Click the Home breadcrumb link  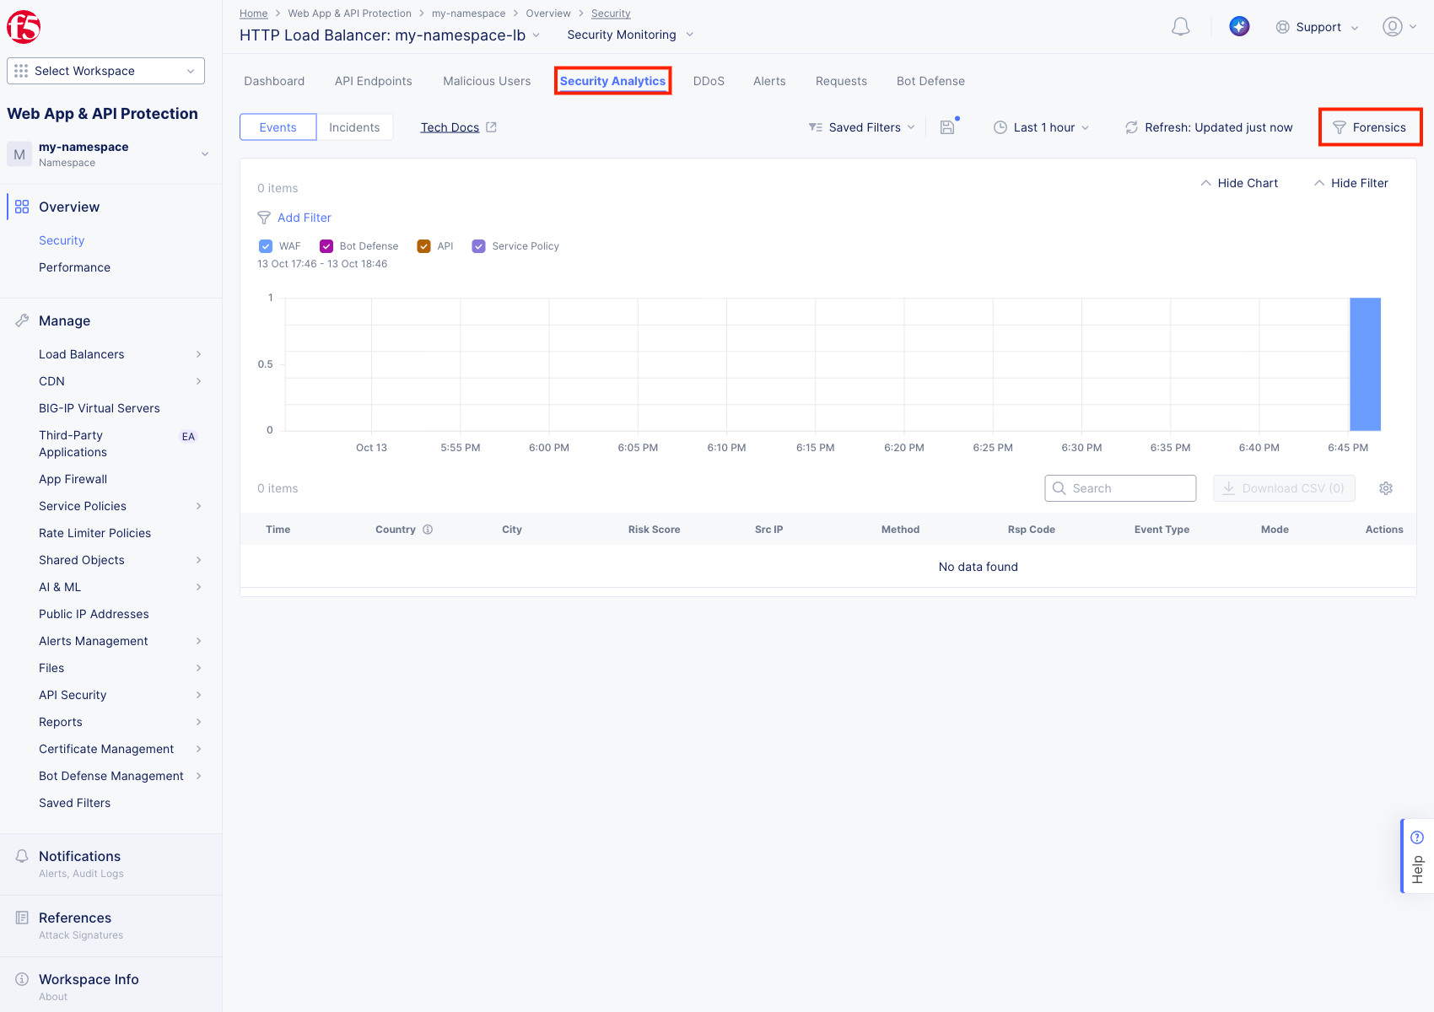253,13
